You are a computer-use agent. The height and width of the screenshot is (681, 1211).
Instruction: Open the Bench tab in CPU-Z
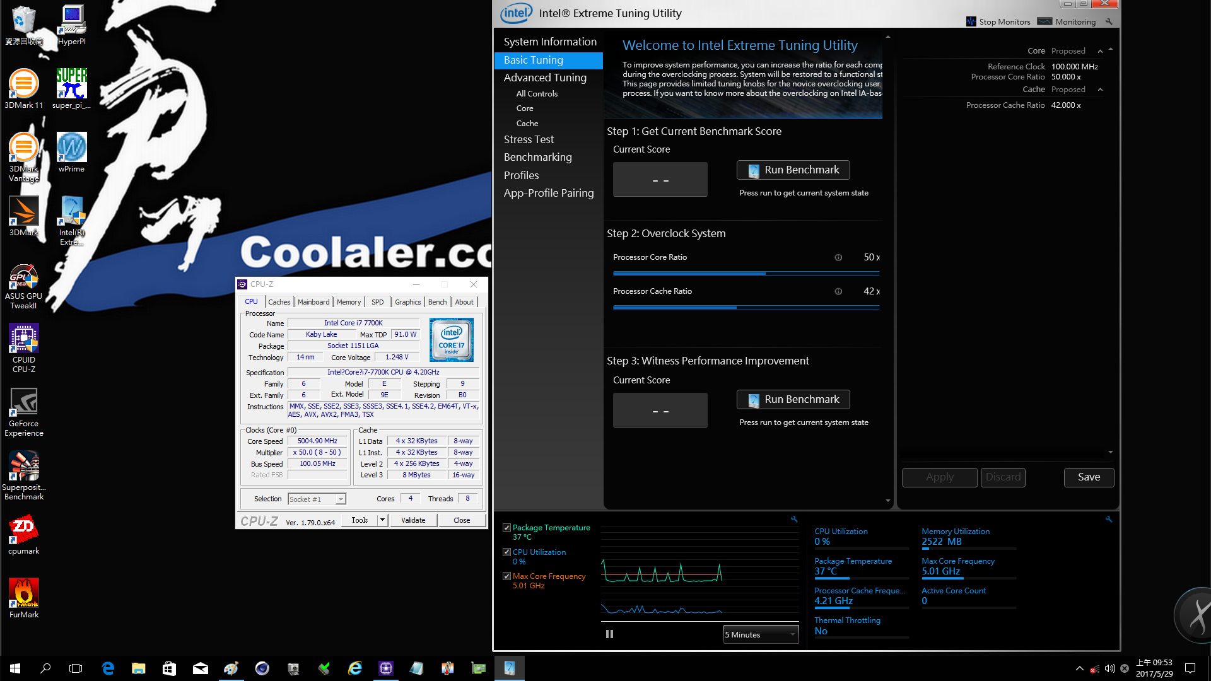tap(437, 302)
